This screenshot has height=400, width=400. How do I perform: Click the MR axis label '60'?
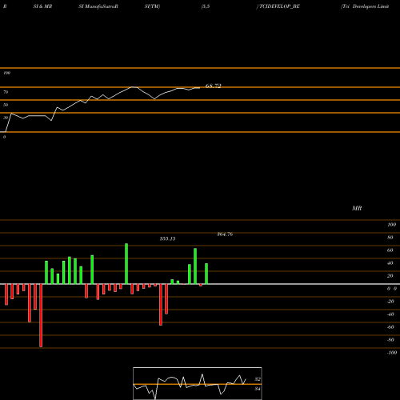coord(390,250)
